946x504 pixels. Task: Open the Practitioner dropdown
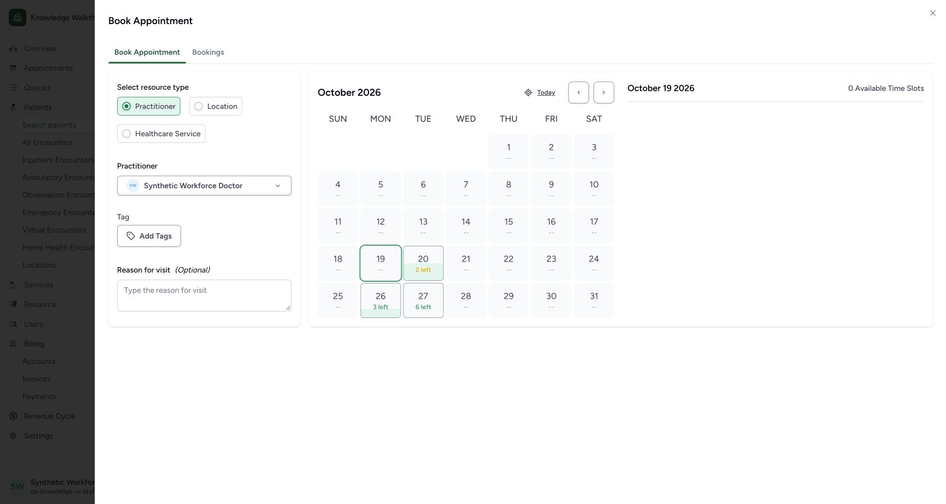204,186
